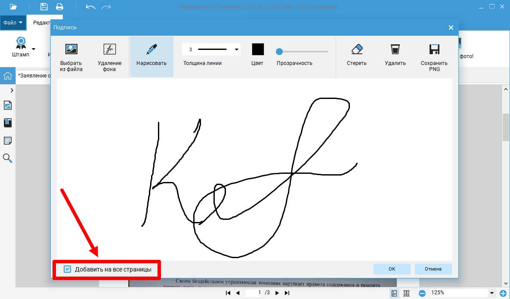Open the File menu
Screen dimensions: 510x299
12,22
